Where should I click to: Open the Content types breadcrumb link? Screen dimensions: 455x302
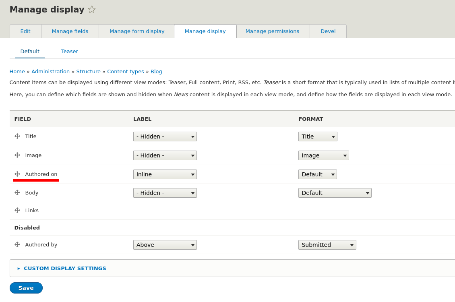click(x=125, y=71)
